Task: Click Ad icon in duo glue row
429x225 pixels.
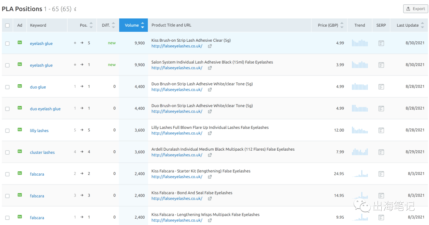Action: pos(20,86)
